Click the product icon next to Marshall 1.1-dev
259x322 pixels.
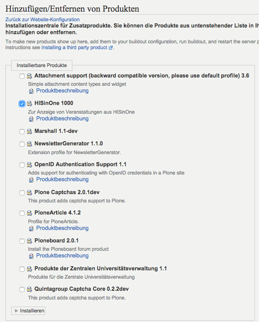(x=30, y=132)
